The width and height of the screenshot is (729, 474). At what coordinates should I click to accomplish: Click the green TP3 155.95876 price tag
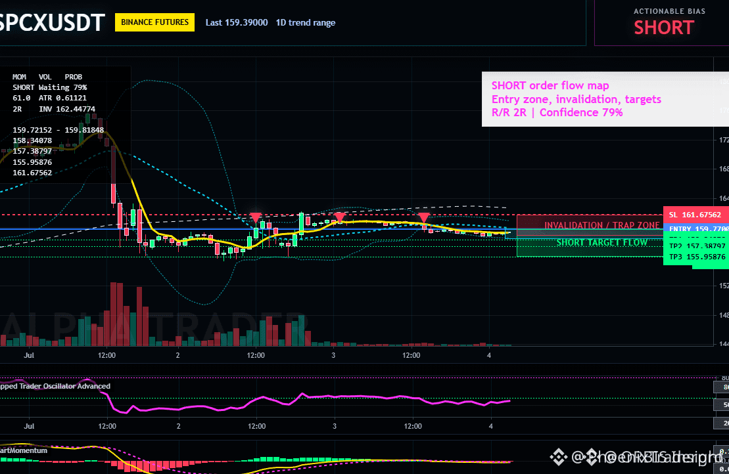[x=696, y=257]
